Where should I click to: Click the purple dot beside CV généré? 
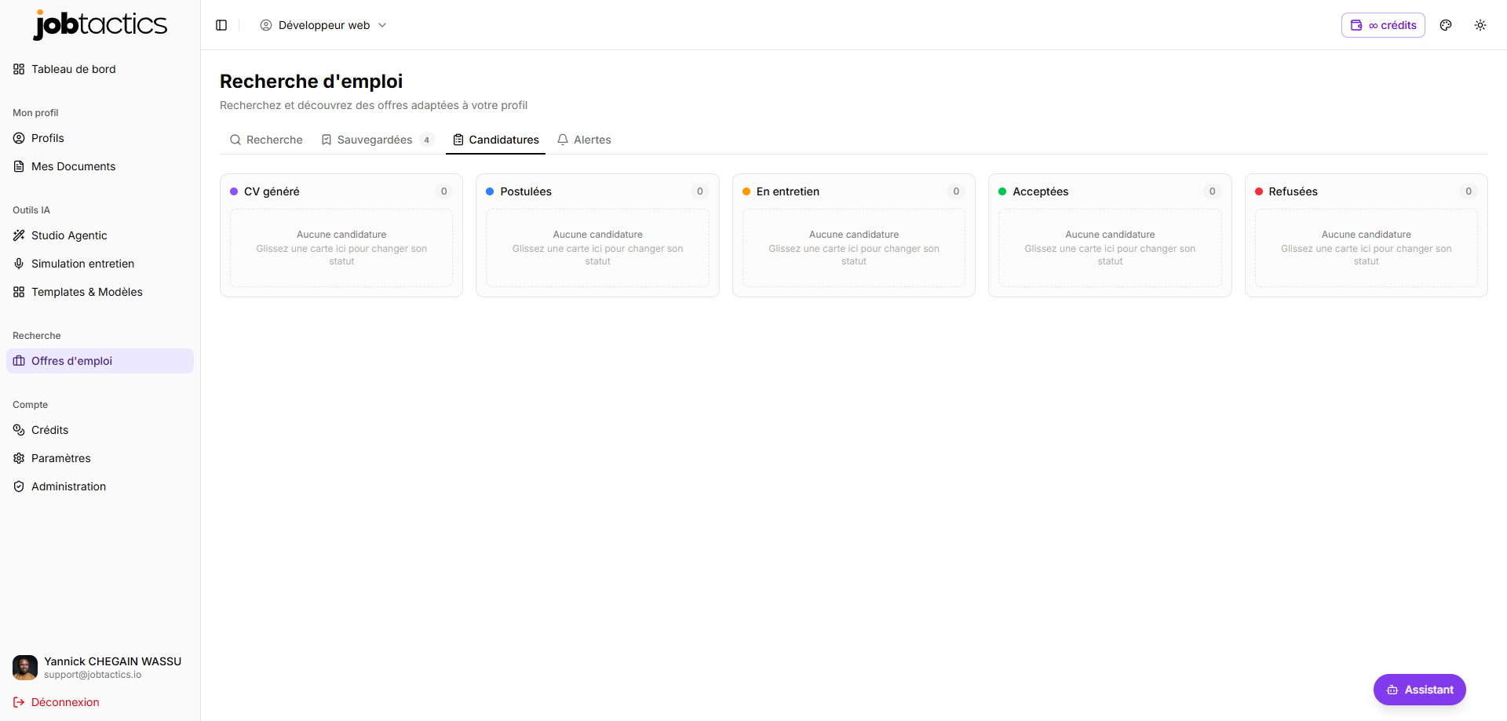[234, 191]
